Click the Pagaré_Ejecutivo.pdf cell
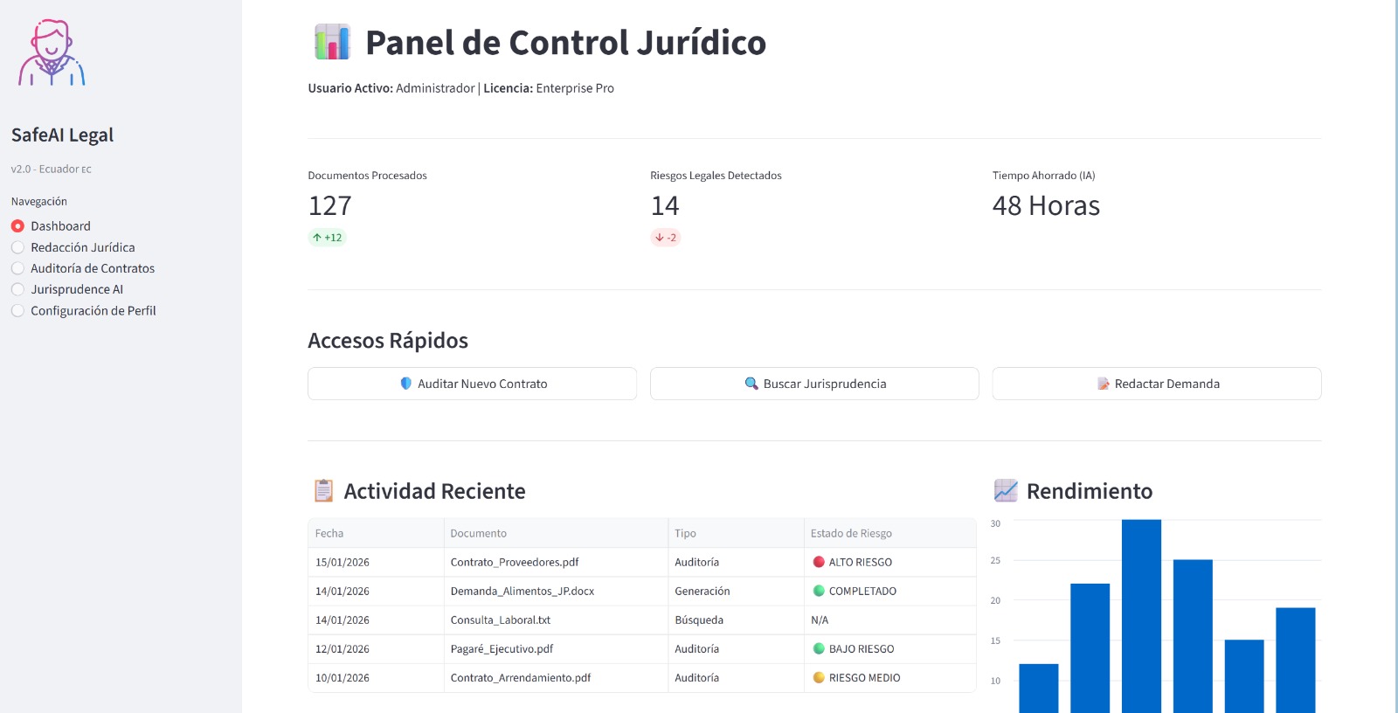Viewport: 1398px width, 713px height. [556, 648]
